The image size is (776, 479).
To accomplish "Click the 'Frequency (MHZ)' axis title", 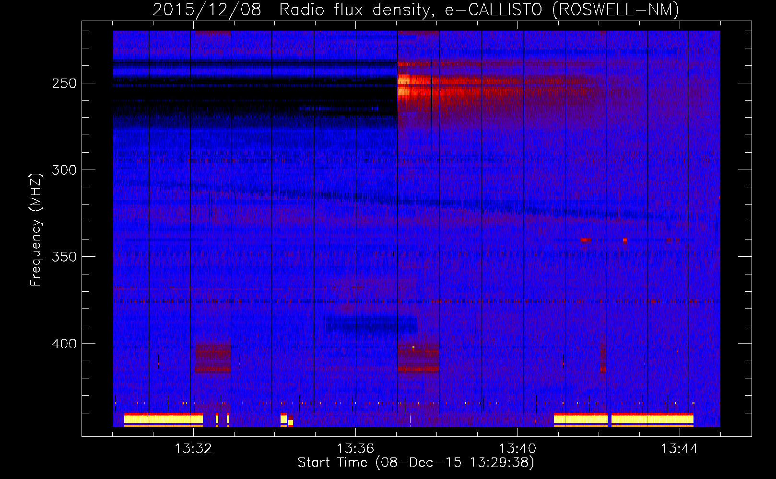I will coord(36,230).
